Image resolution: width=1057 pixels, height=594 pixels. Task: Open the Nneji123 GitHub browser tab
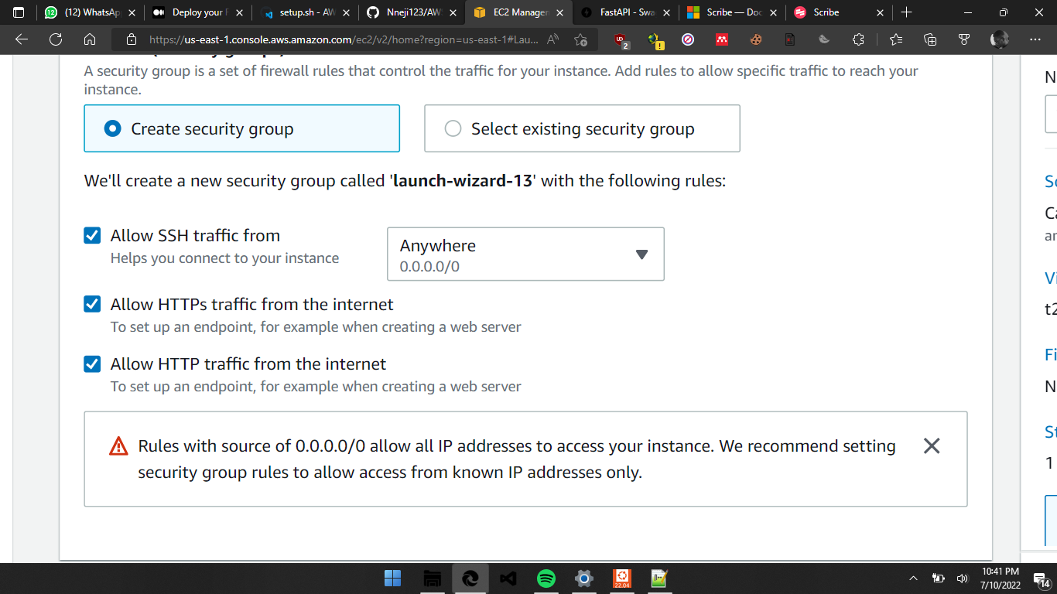point(412,12)
